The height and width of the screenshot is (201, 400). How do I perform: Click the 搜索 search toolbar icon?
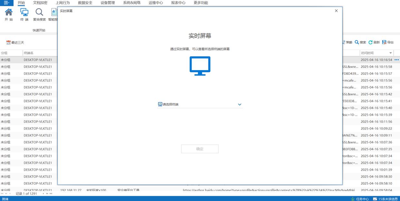click(x=360, y=42)
